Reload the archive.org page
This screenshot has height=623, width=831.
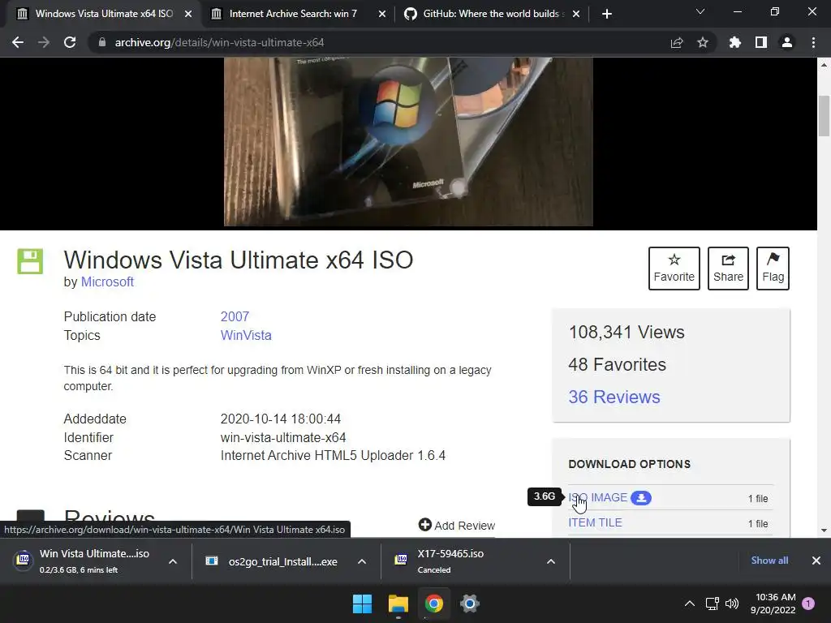pyautogui.click(x=70, y=42)
